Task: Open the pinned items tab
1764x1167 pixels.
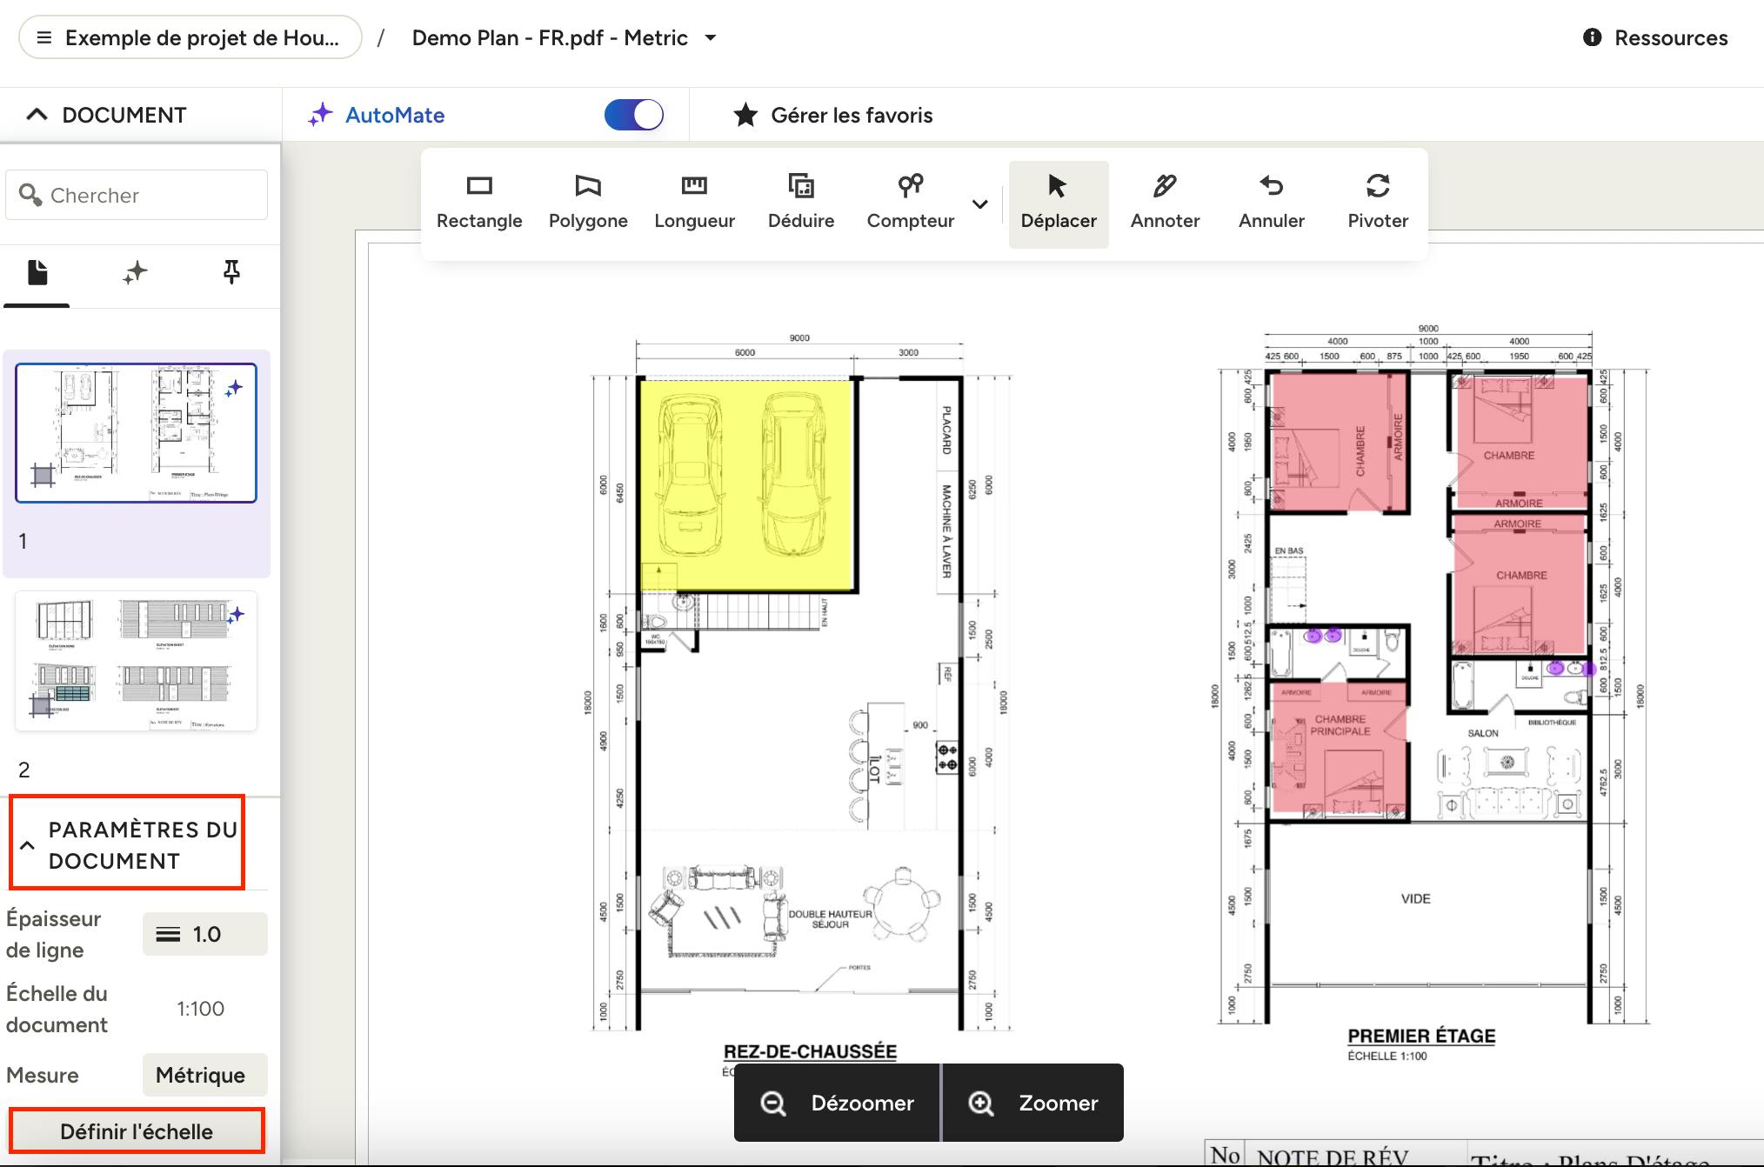Action: point(231,274)
